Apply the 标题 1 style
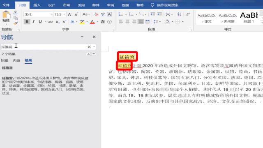 (249, 18)
